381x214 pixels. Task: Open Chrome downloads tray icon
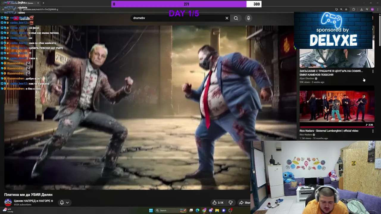coord(362,9)
